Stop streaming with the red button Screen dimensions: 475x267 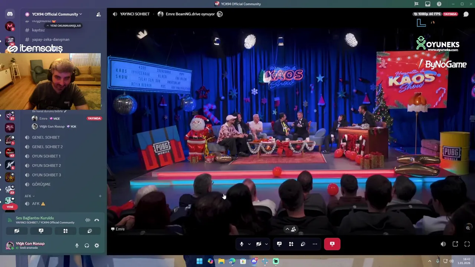(x=332, y=244)
